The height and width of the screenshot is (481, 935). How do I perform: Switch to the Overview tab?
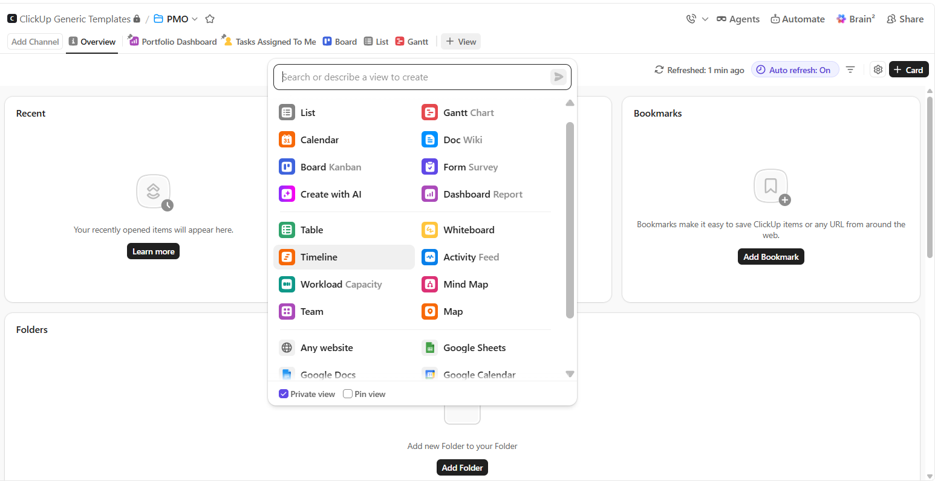[x=92, y=42]
